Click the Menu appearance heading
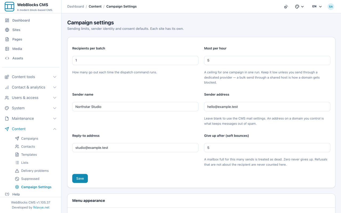Image resolution: width=341 pixels, height=213 pixels. [x=89, y=200]
